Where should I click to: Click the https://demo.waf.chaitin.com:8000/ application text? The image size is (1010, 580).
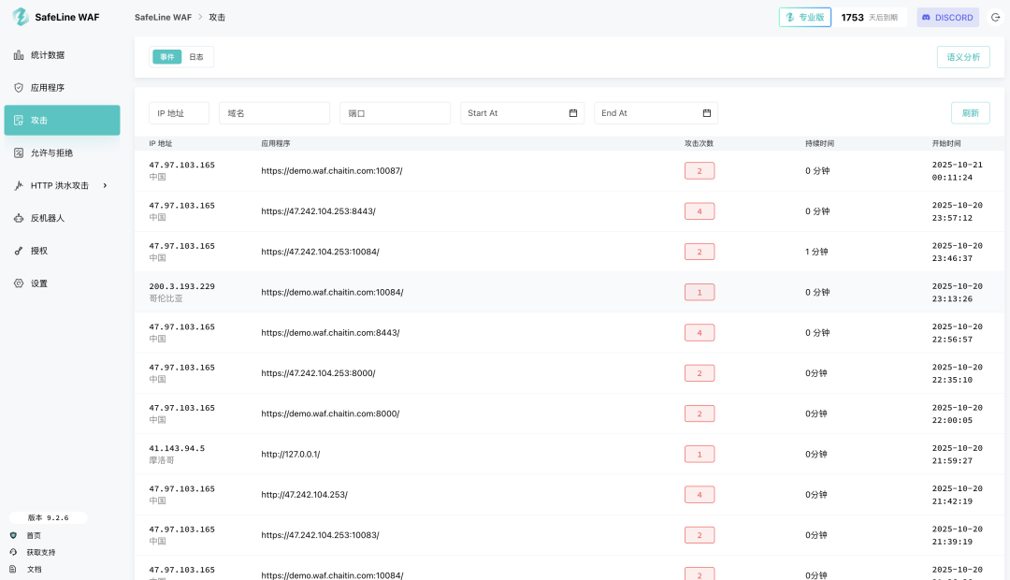point(330,413)
